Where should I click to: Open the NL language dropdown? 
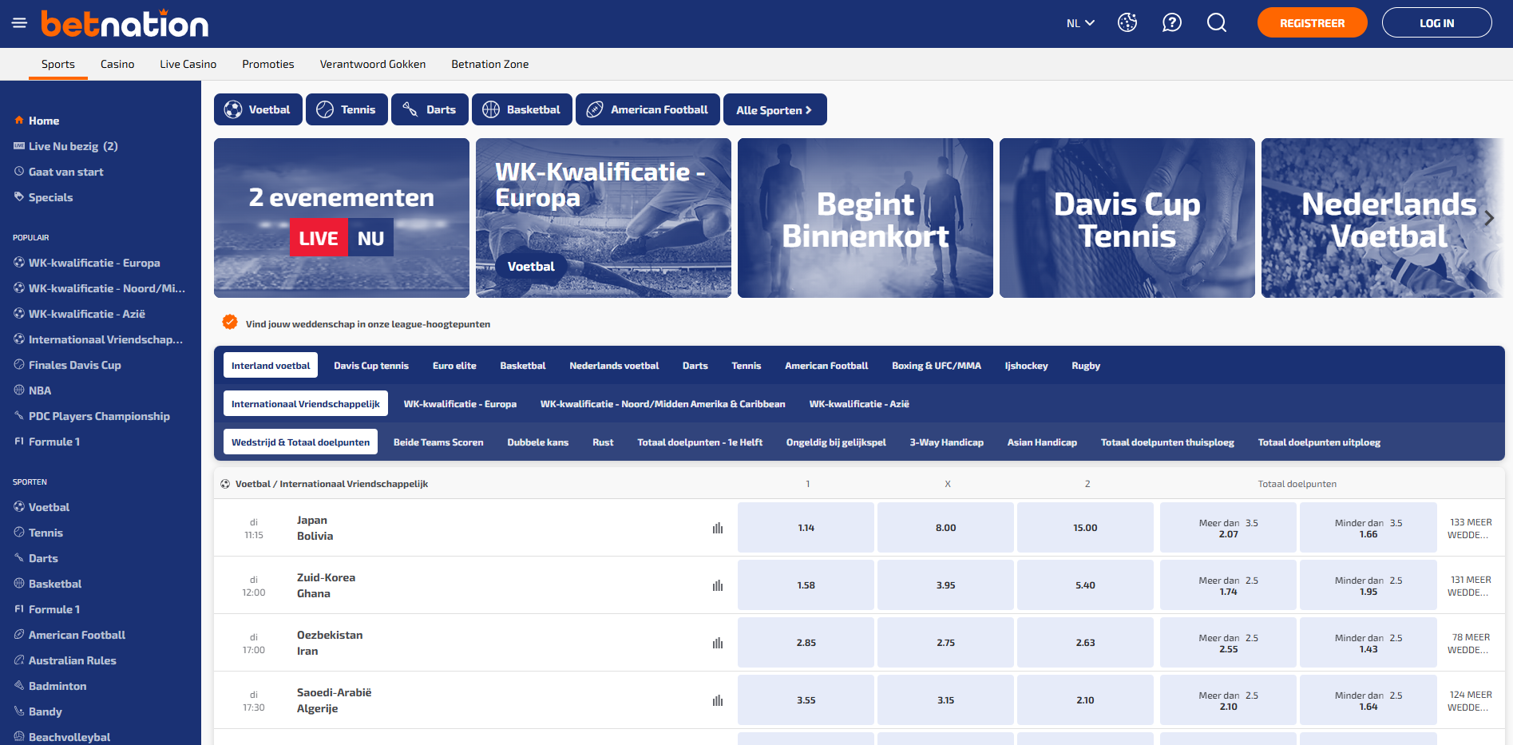[x=1080, y=23]
